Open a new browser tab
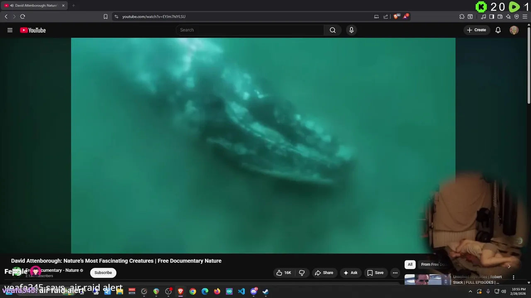 click(x=73, y=5)
